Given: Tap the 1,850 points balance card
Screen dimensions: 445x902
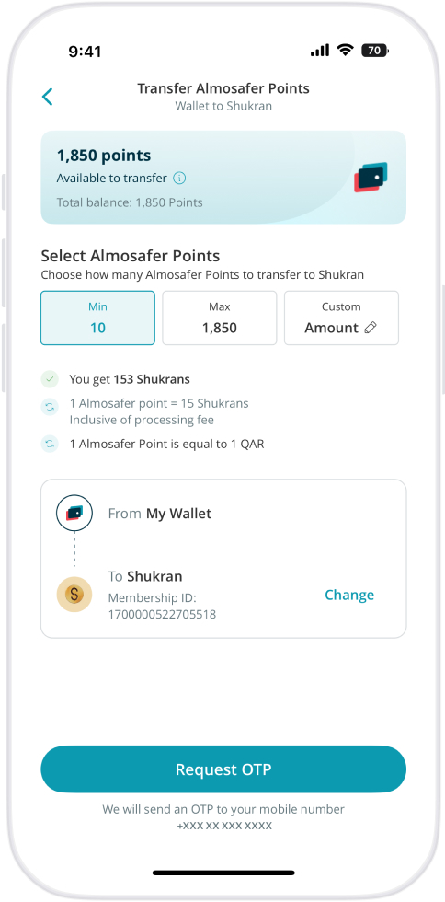Looking at the screenshot, I should [223, 177].
